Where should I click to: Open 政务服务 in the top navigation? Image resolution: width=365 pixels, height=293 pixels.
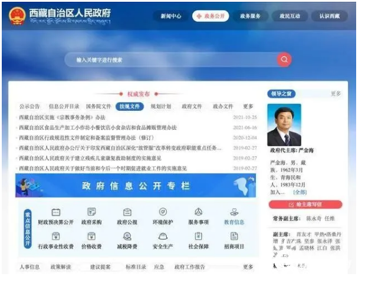250,16
